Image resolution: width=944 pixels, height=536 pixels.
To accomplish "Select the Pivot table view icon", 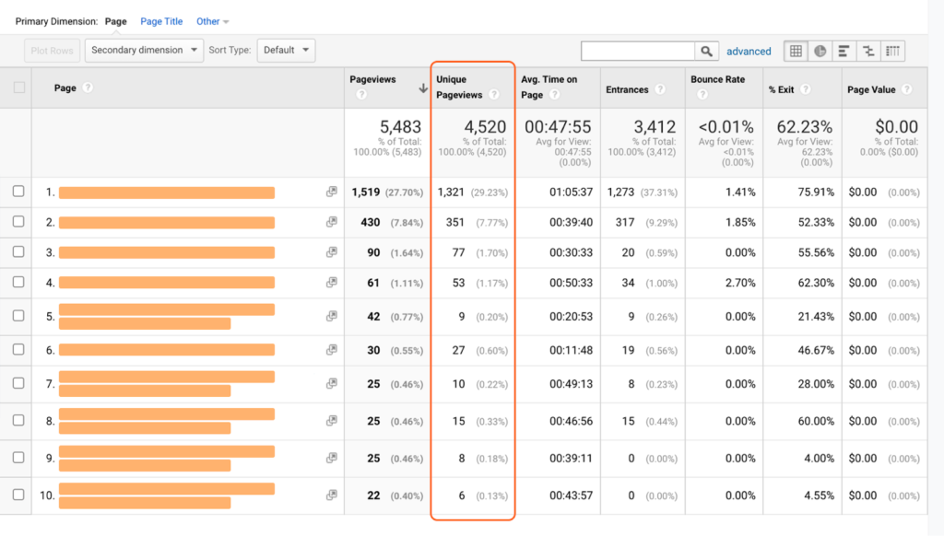I will pos(891,52).
